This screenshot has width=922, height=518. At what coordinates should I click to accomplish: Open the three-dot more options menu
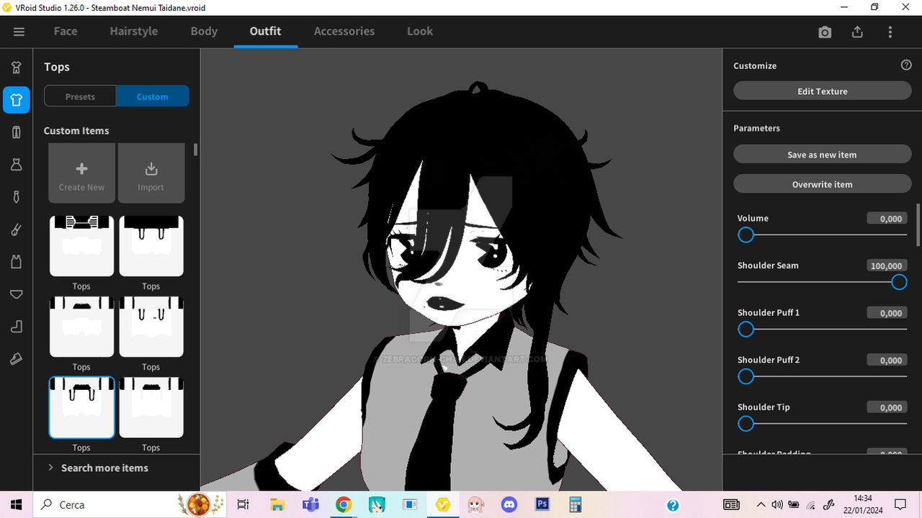click(x=890, y=32)
